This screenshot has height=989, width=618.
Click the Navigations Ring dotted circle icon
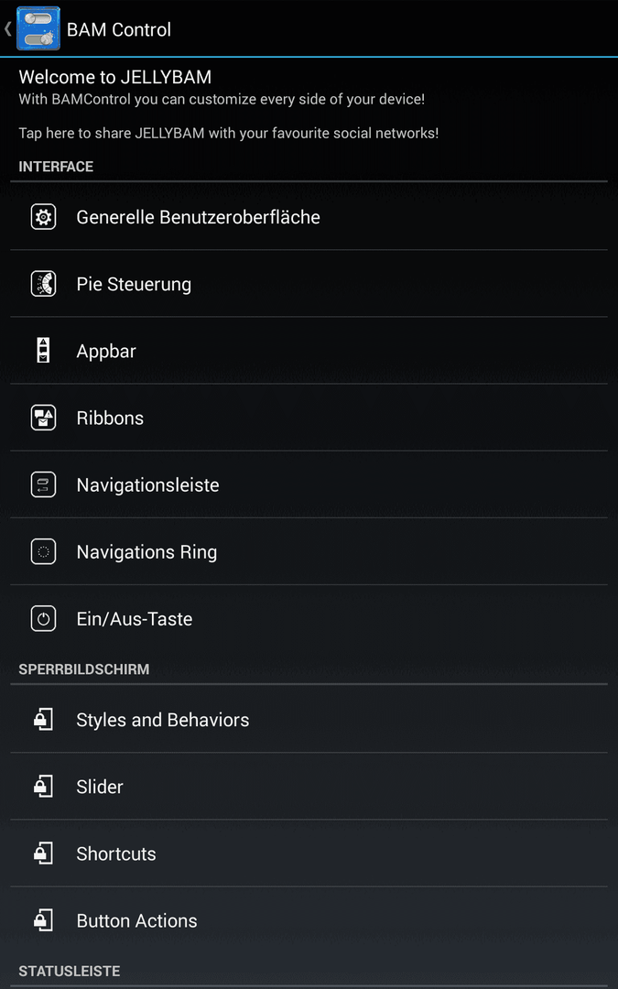[x=44, y=552]
